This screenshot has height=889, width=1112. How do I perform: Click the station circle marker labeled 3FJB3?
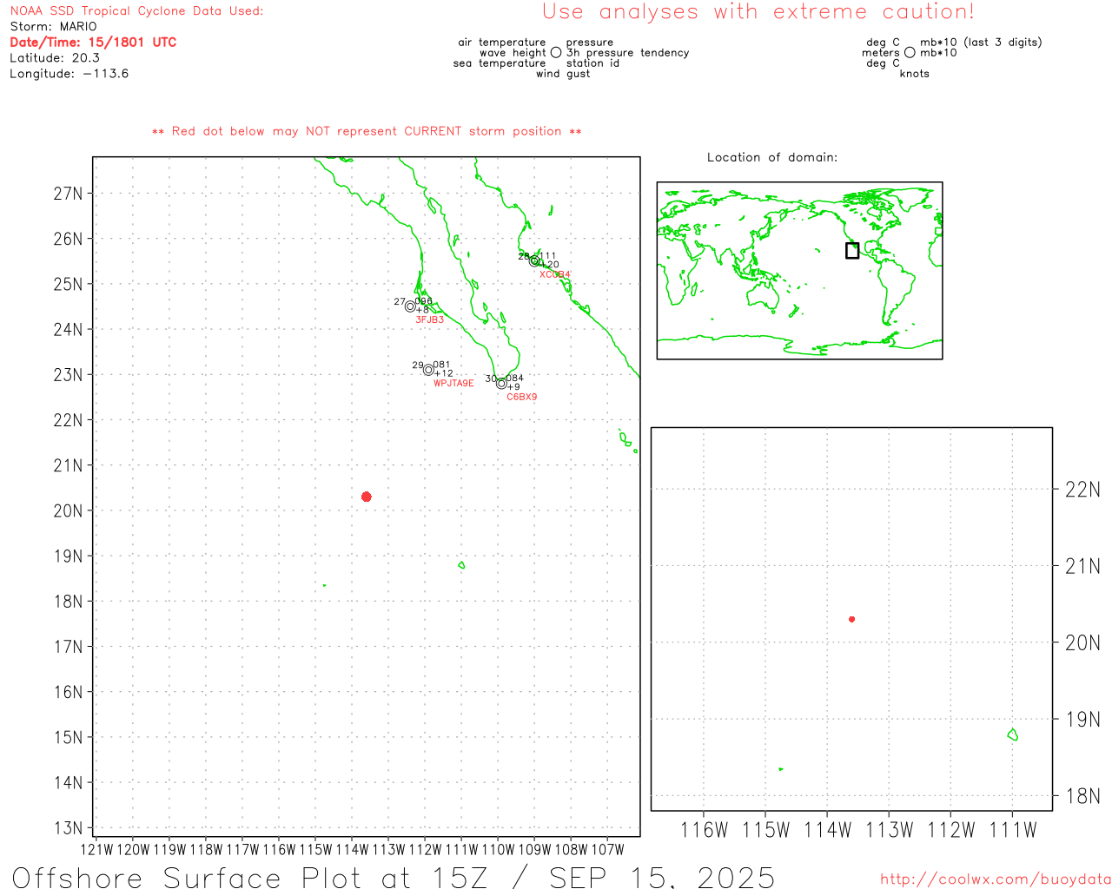coord(410,306)
